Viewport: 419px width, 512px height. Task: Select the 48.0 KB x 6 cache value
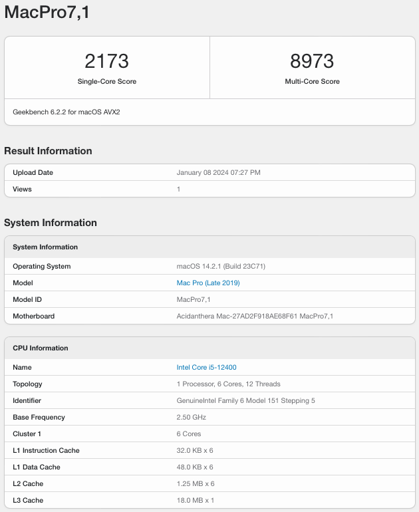coord(195,467)
